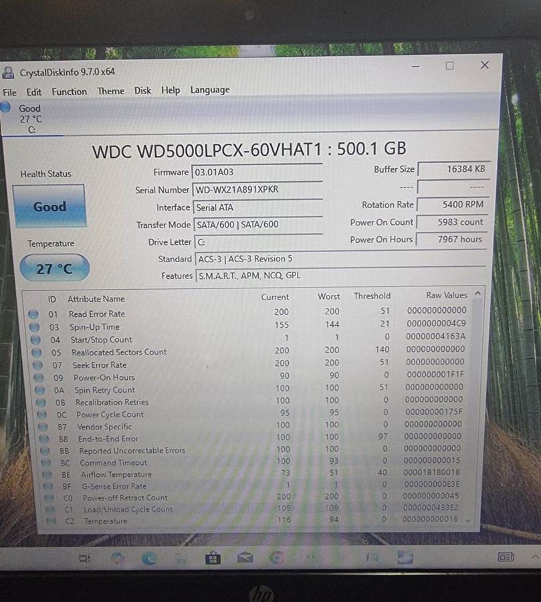This screenshot has height=602, width=541.
Task: Select the C: drive tab at top
Action: pos(29,119)
